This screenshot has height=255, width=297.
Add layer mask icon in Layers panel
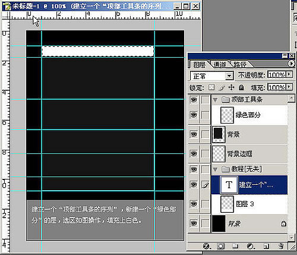coord(220,246)
